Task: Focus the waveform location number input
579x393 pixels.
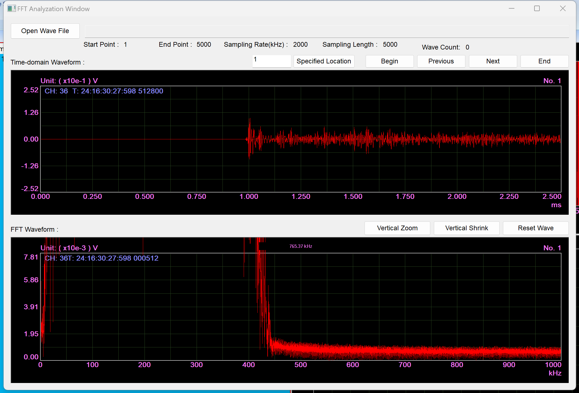Action: click(272, 61)
